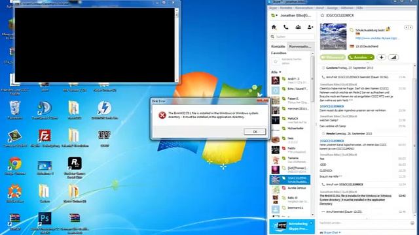Select the DAEMON Tools Lite desktop icon
The width and height of the screenshot is (419, 235).
[105, 110]
